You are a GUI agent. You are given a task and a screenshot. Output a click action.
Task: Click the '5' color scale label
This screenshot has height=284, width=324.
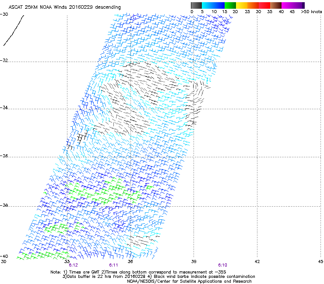coord(202,12)
